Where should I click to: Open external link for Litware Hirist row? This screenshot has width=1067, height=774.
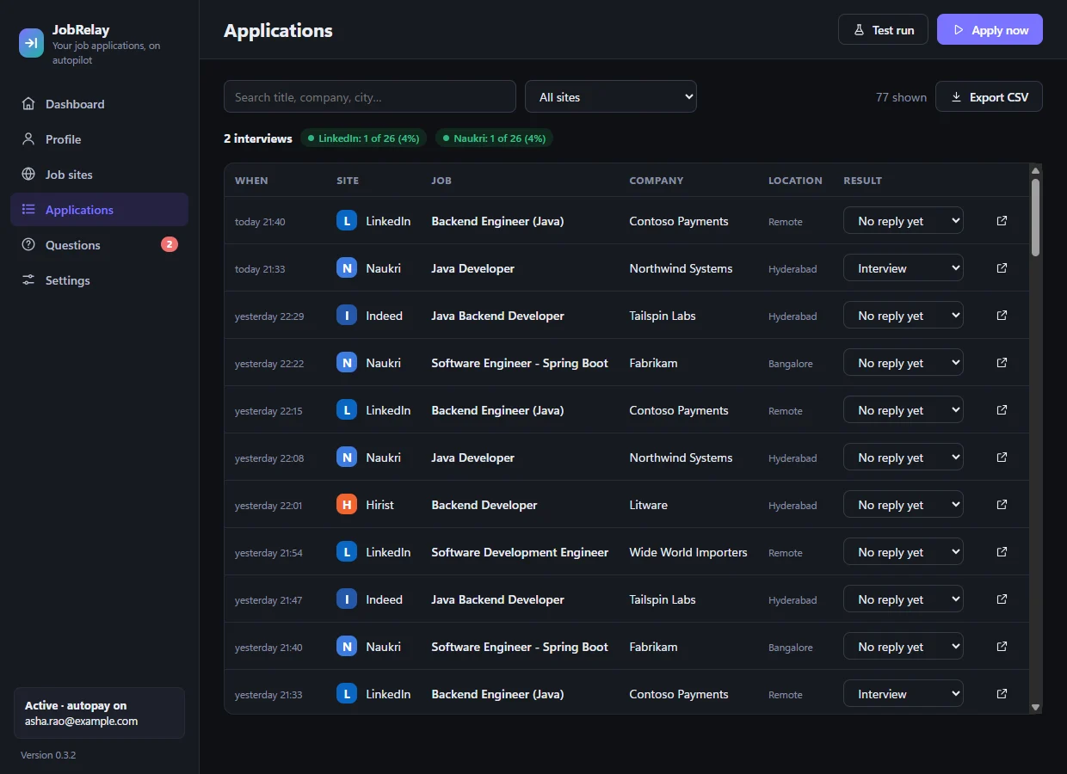coord(1002,505)
